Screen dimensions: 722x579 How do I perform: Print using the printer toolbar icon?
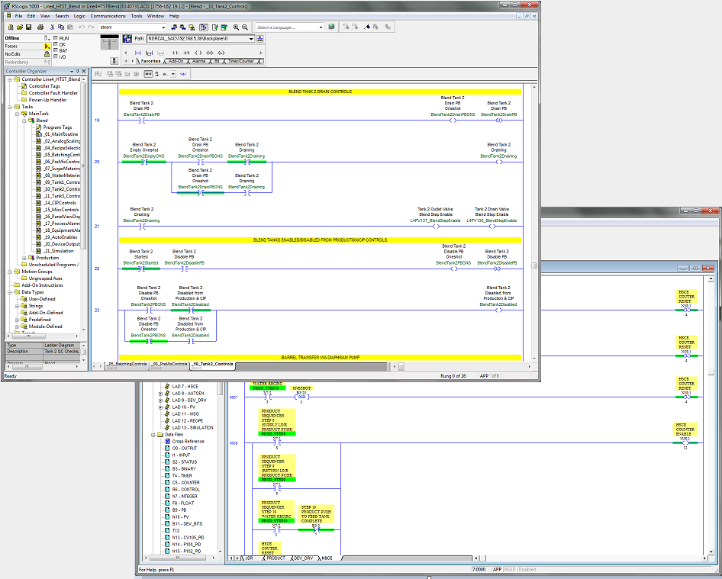(x=40, y=27)
